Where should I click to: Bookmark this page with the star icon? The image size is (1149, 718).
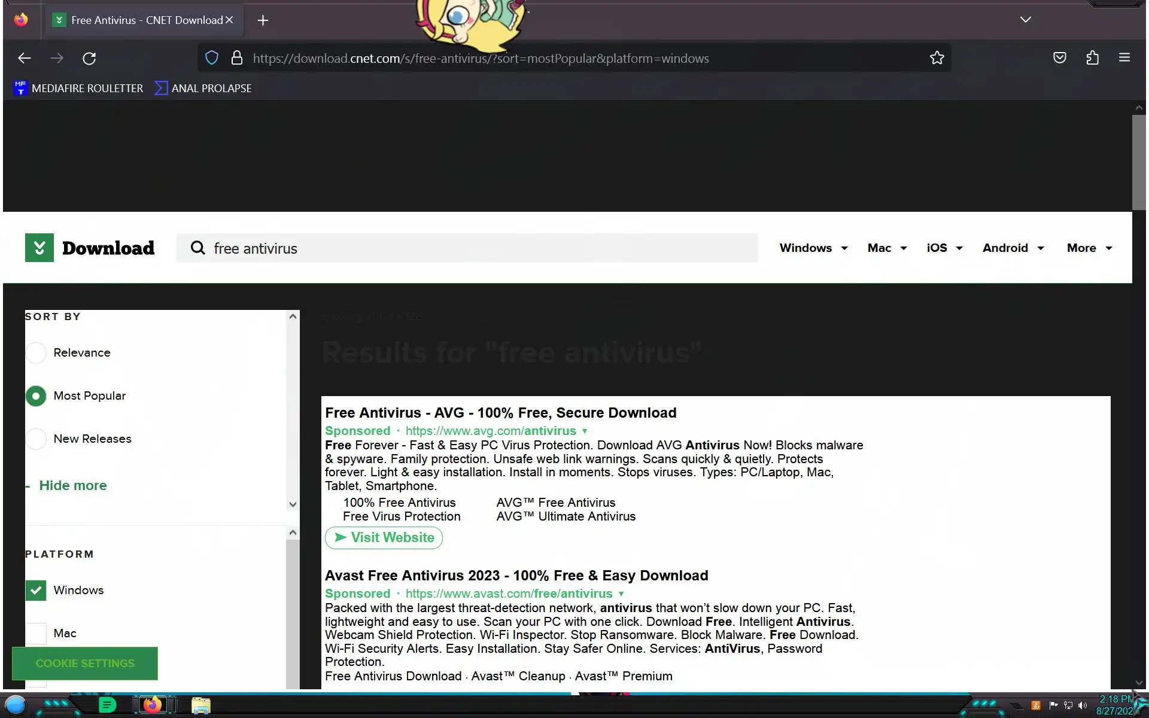[x=937, y=58]
